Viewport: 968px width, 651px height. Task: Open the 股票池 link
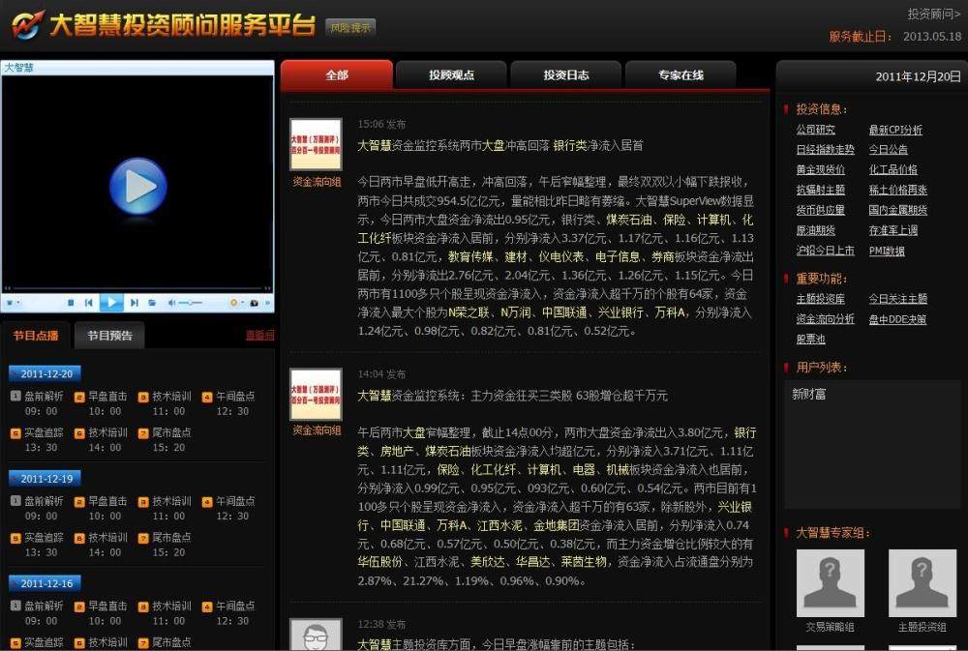[x=810, y=339]
